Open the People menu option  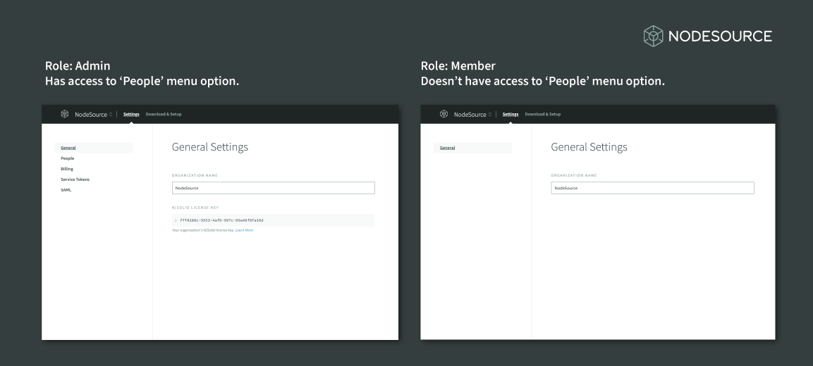point(68,158)
